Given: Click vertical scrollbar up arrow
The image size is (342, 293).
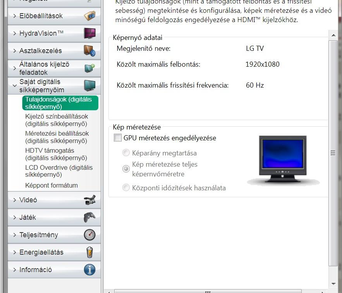Looking at the screenshot, I should click(x=333, y=35).
